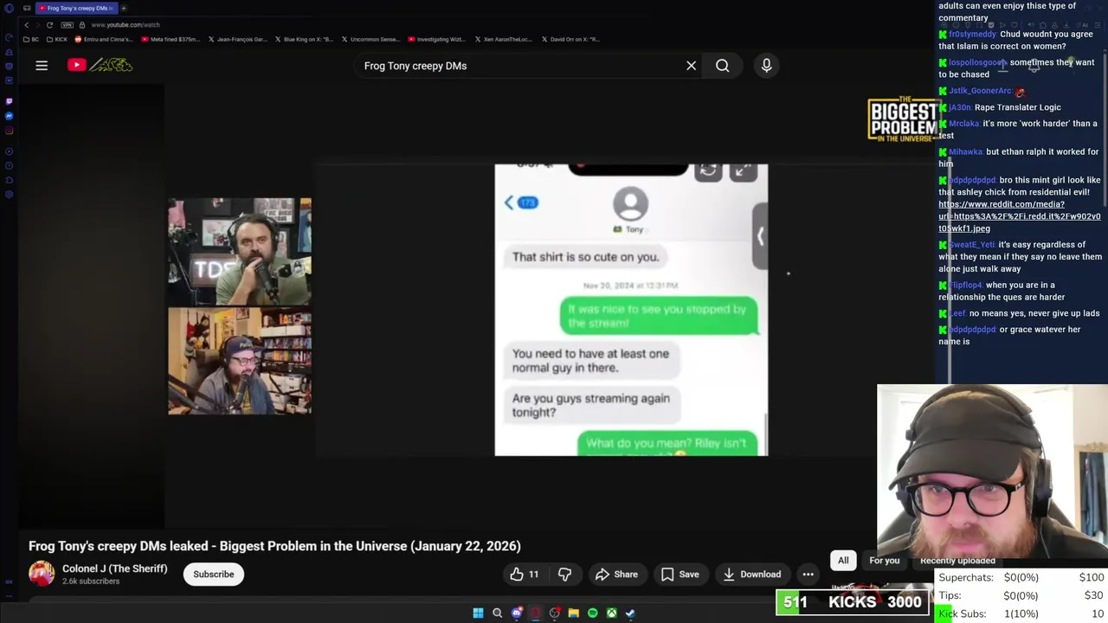Click the browser back arrow
1108x623 pixels.
26,24
